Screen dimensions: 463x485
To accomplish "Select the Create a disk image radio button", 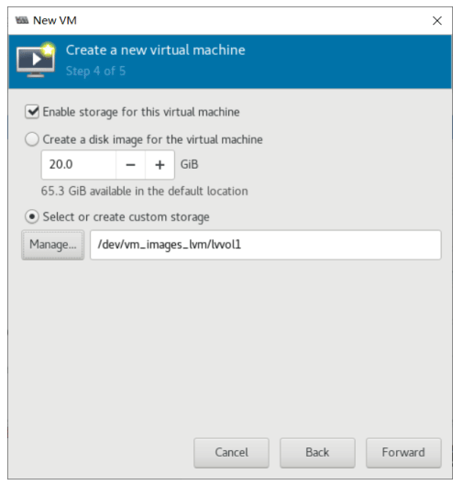I will (32, 139).
